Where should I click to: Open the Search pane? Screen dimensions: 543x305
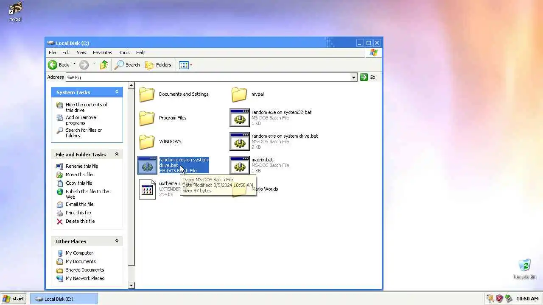[x=127, y=65]
